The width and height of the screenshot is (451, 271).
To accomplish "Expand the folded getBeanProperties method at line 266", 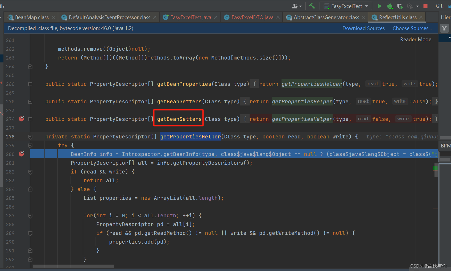I will tap(30, 84).
